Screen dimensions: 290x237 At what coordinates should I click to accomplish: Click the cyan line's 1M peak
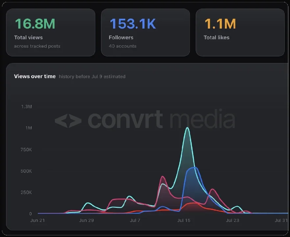pyautogui.click(x=187, y=128)
